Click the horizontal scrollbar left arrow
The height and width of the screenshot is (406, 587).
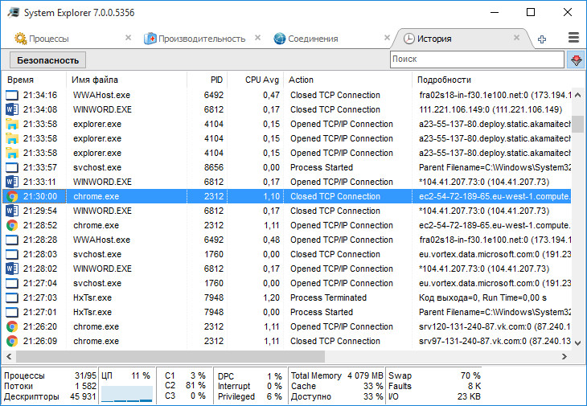coord(9,357)
